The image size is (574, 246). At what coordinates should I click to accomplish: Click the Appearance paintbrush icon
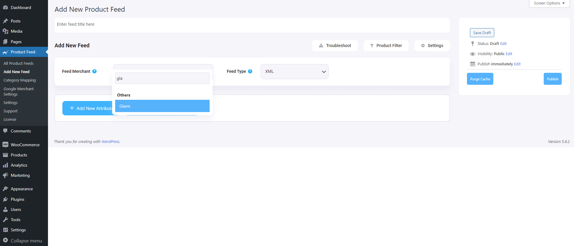pos(5,189)
